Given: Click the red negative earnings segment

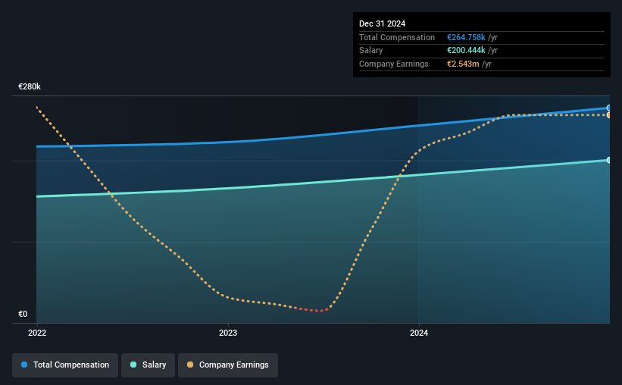Looking at the screenshot, I should (311, 309).
